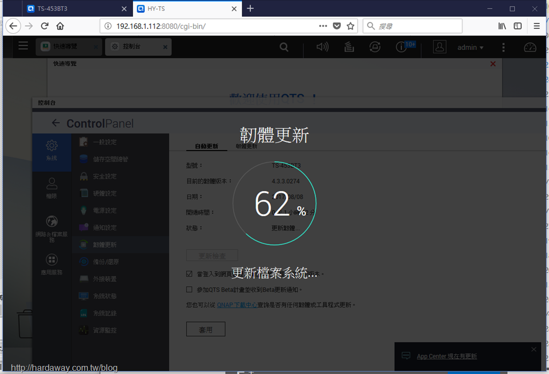Open the site information icon in address bar
This screenshot has height=374, width=549.
pyautogui.click(x=108, y=26)
